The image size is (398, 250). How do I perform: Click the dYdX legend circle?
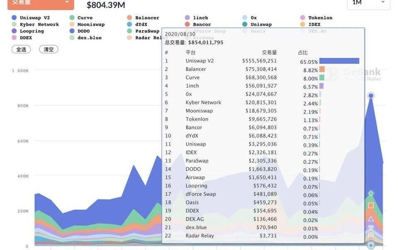click(x=129, y=24)
